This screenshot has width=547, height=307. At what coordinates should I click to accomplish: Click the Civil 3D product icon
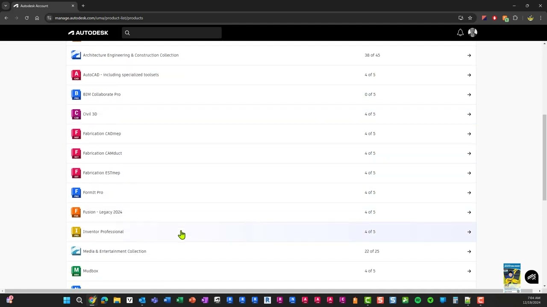click(x=76, y=114)
